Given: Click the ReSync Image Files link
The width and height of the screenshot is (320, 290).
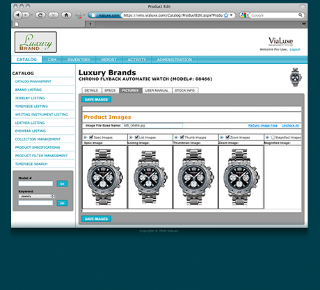Looking at the screenshot, I should click(x=263, y=125).
